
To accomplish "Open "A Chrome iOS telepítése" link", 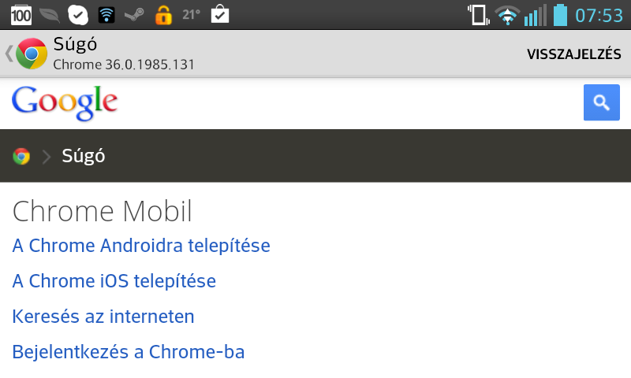I will point(114,281).
